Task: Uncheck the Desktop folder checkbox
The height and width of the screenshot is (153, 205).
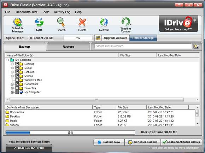Action: point(17,64)
